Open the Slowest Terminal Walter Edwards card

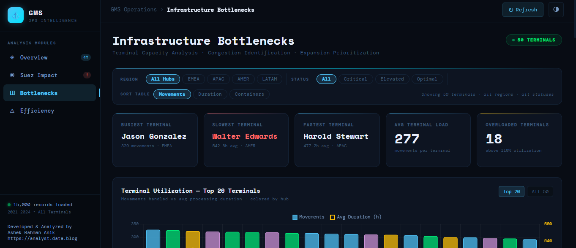[x=246, y=140]
